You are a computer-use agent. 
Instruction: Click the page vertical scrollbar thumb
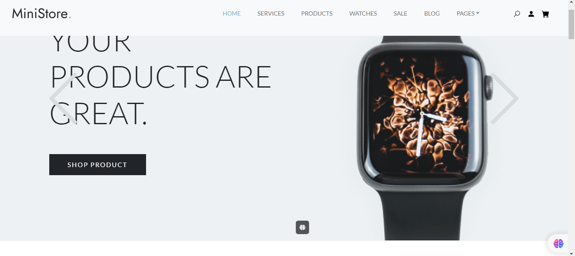(571, 24)
